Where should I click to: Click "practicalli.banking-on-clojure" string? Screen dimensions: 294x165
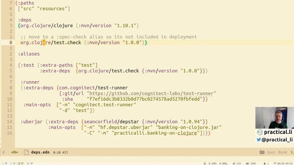tap(155, 133)
